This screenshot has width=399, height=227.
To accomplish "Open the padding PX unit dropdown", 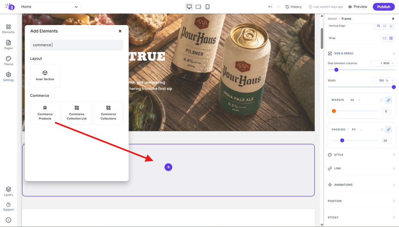I will [x=356, y=130].
